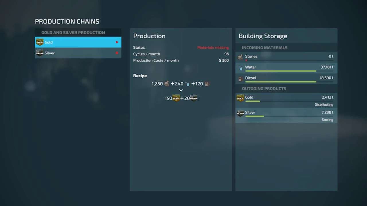Click the "Materials missing" status text
This screenshot has height=206, width=367.
point(213,47)
